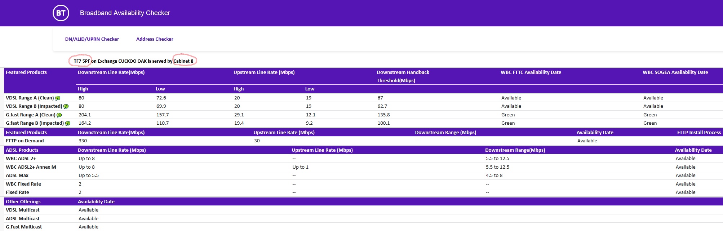Click upstream low value 12.1

point(311,115)
